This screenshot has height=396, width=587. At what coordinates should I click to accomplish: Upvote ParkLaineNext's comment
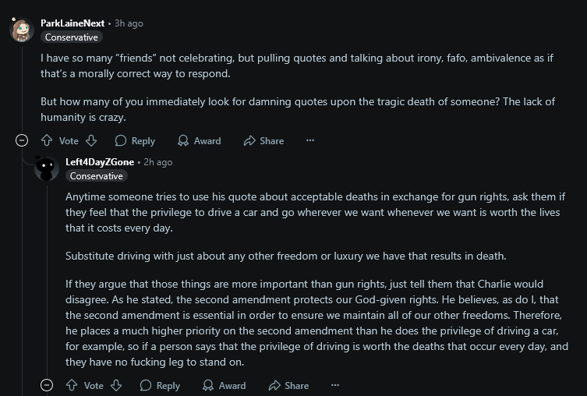click(47, 141)
